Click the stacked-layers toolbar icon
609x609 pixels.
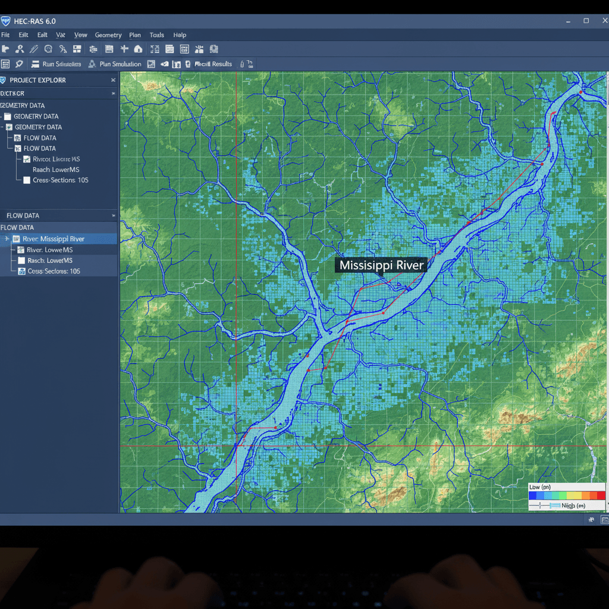tap(93, 49)
